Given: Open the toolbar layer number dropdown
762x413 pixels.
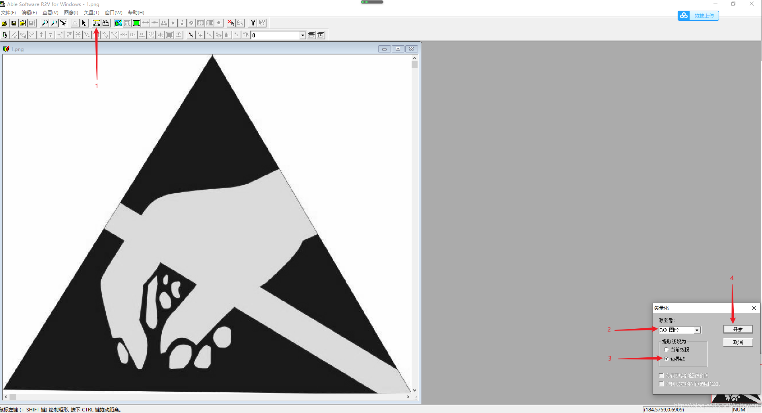Looking at the screenshot, I should pyautogui.click(x=303, y=35).
